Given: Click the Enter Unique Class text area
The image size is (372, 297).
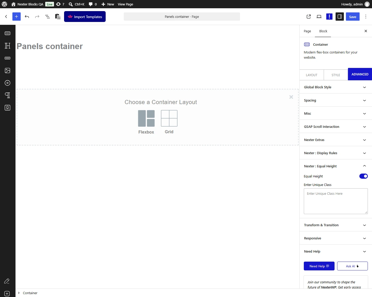Looking at the screenshot, I should point(336,201).
